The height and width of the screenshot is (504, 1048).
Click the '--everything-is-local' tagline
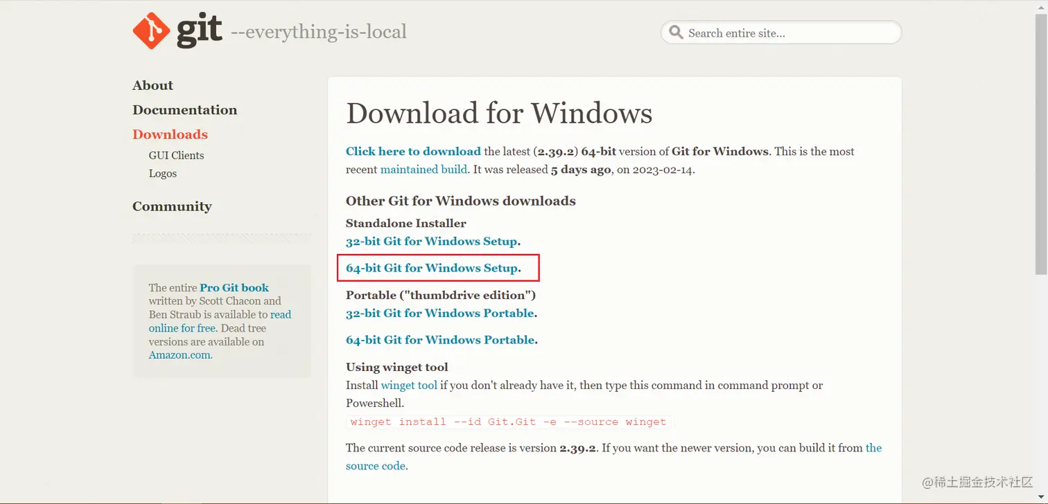click(x=318, y=32)
